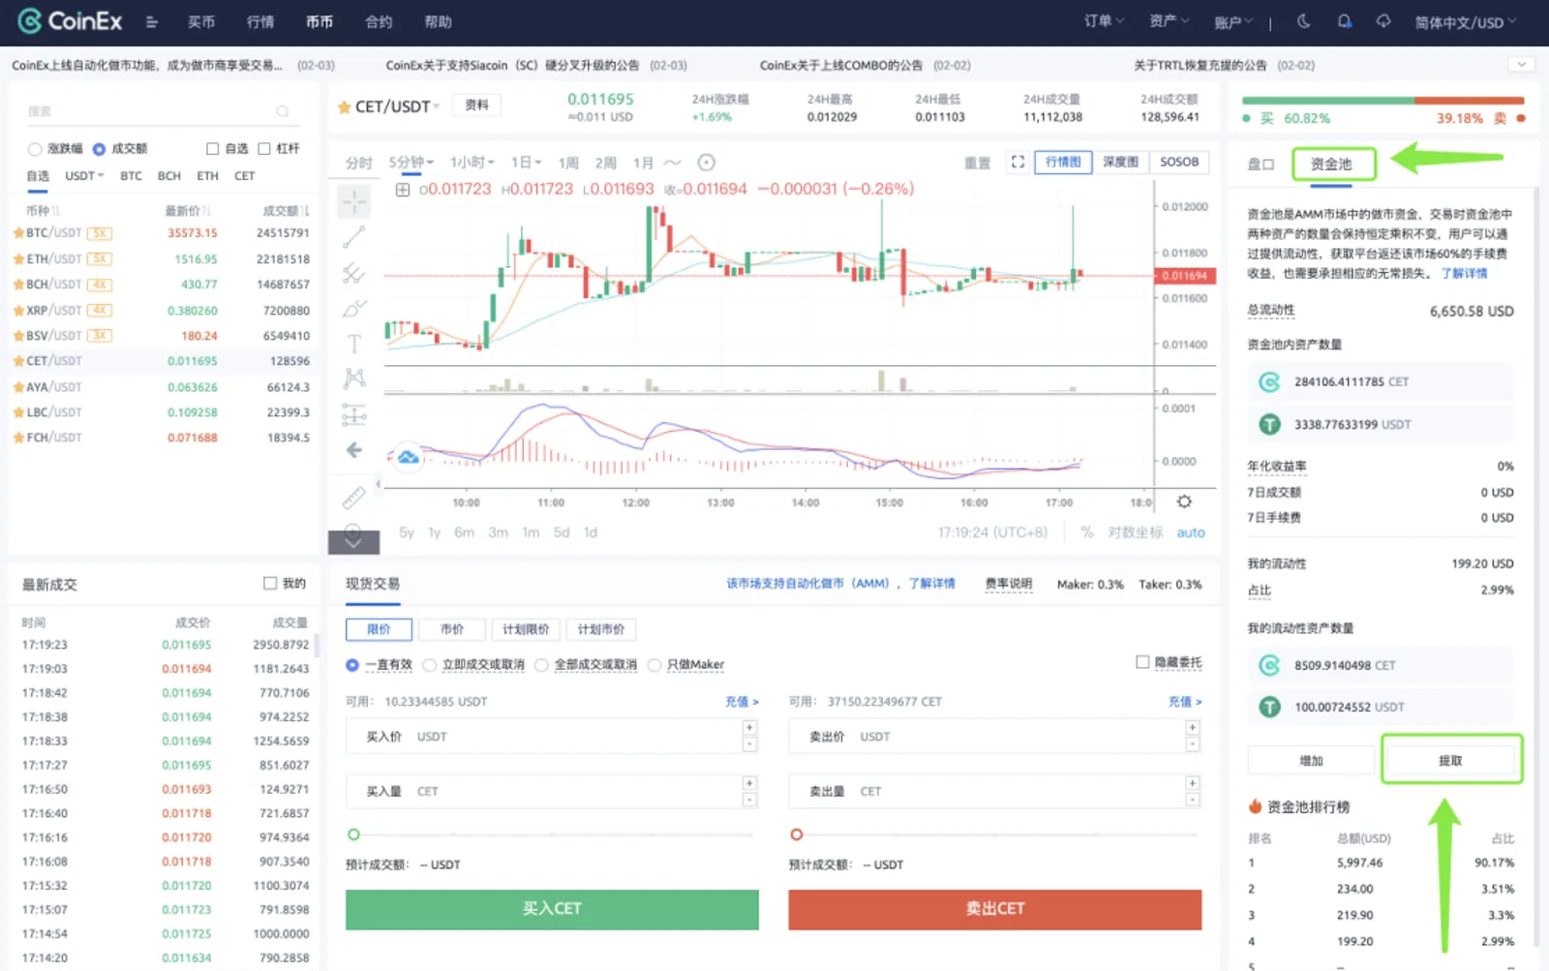Open notifications via the bell icon

pos(1344,21)
